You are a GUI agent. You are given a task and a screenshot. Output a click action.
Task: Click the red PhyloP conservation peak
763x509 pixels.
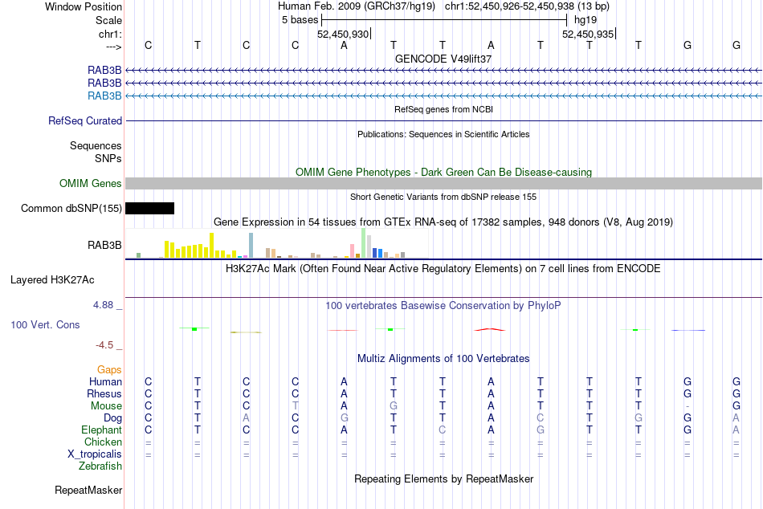pos(490,329)
